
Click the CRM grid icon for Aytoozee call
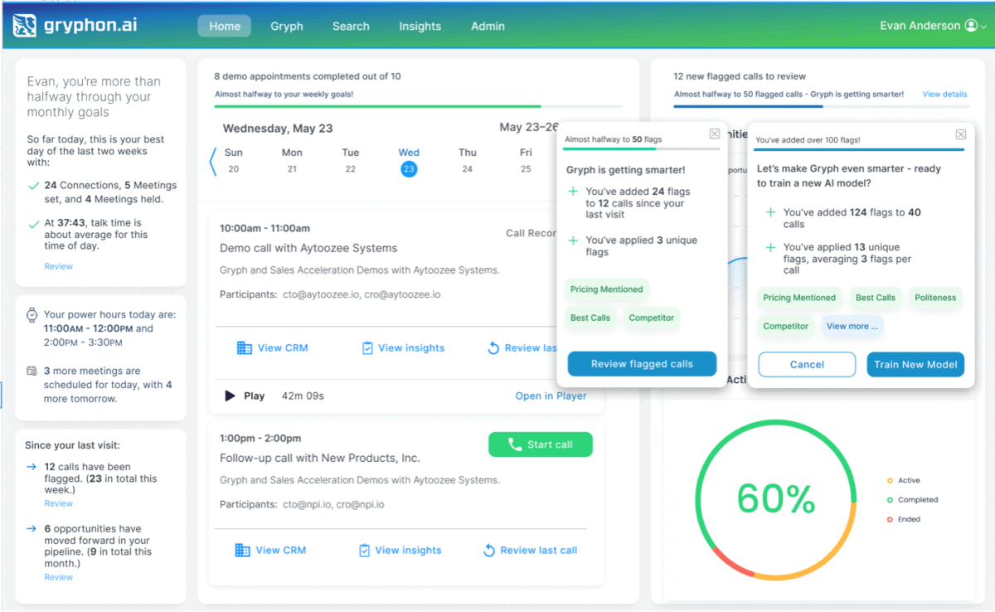click(x=244, y=348)
